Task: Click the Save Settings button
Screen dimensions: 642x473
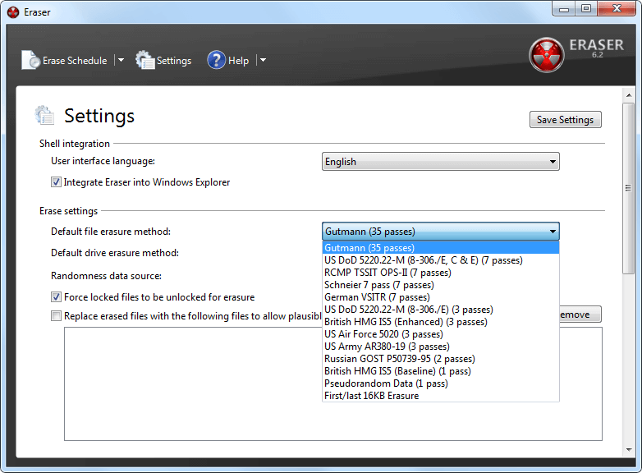Action: coord(565,120)
